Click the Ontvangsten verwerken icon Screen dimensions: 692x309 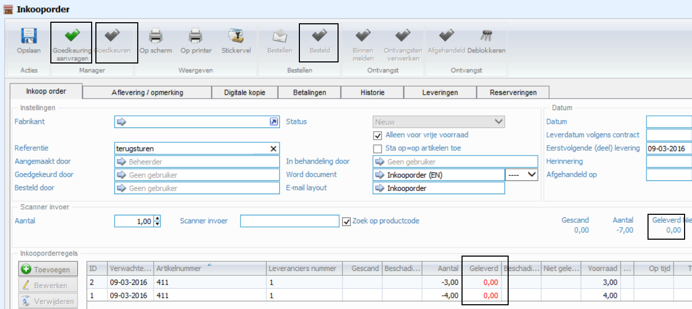[403, 37]
